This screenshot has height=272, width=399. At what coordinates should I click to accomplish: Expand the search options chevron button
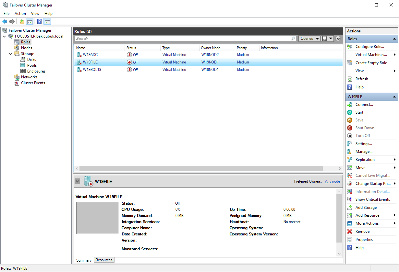(338, 39)
